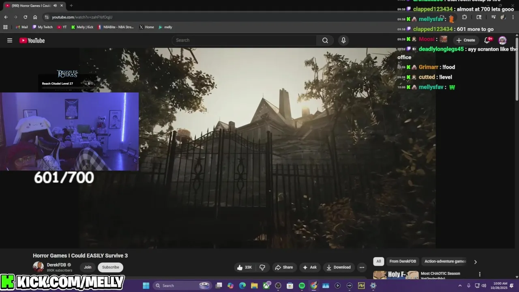This screenshot has height=292, width=519.
Task: Click the Download button
Action: pos(339,267)
